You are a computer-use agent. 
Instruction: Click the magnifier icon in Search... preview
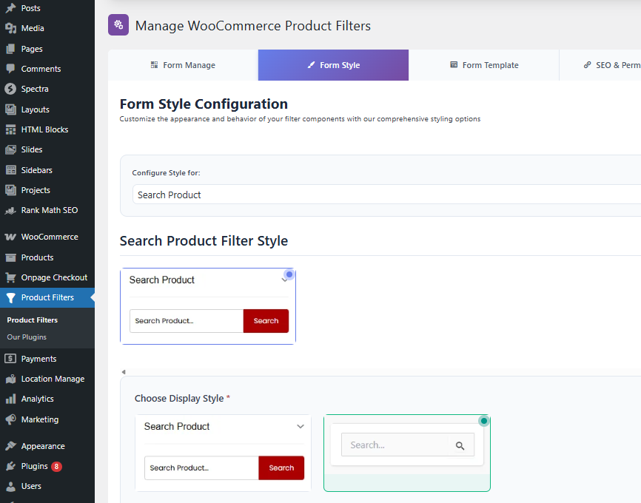coord(460,446)
